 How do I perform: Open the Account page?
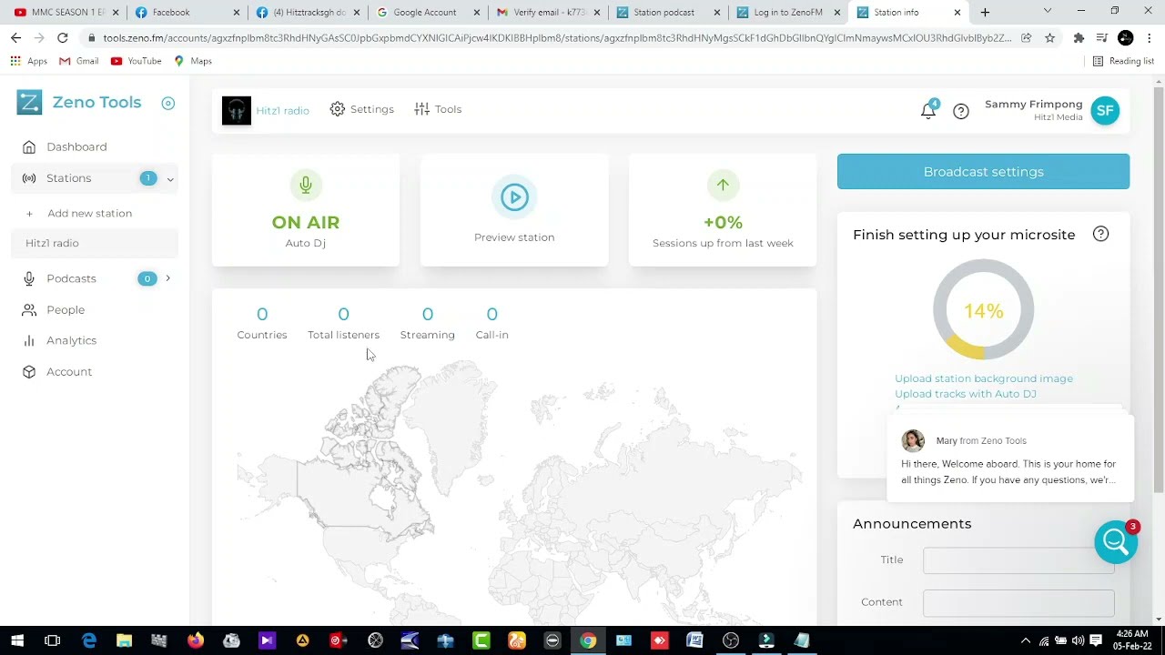click(x=69, y=371)
